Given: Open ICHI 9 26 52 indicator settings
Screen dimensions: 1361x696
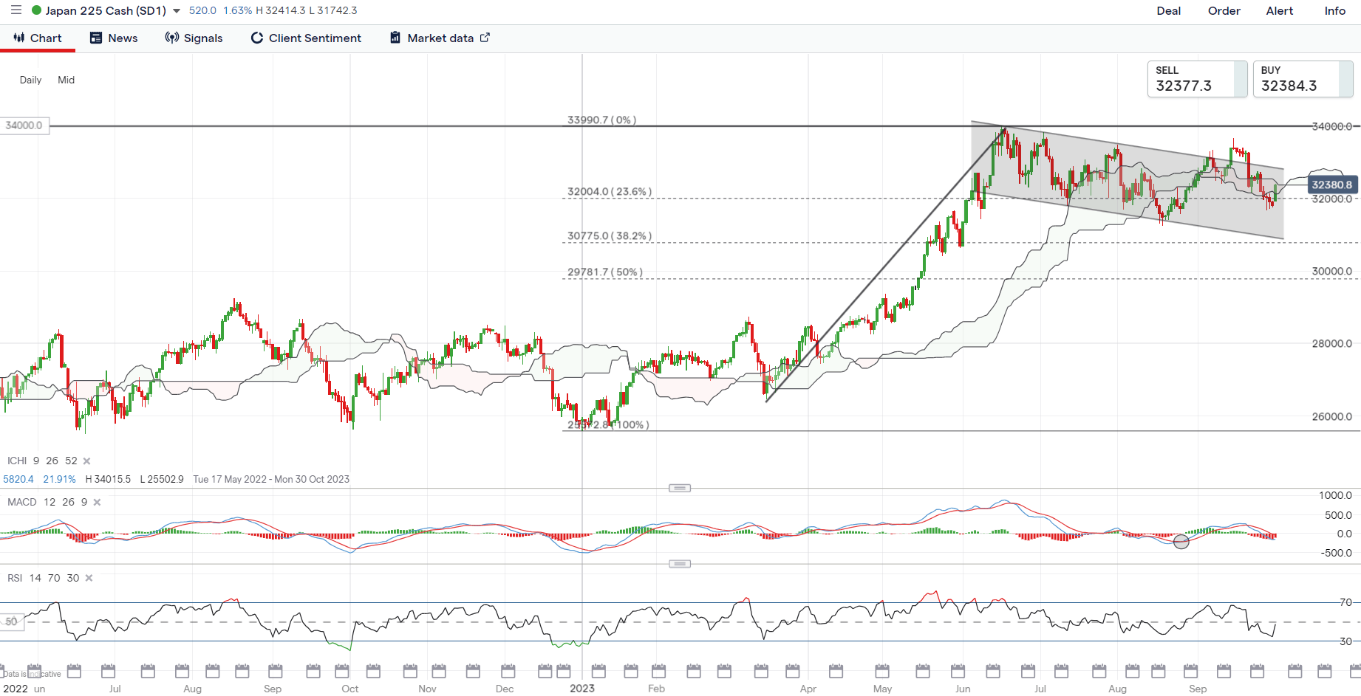Looking at the screenshot, I should click(x=42, y=461).
